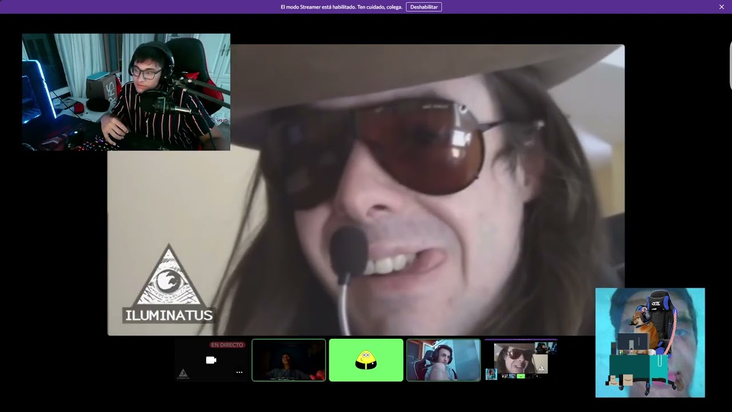The height and width of the screenshot is (412, 732).
Task: Select the green Pou avatar participant tile
Action: (x=366, y=360)
